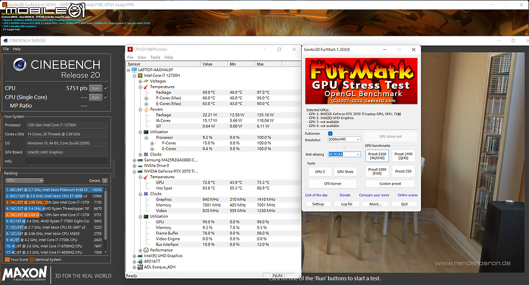Collapse the LAPTOP-4AOH4L8P tree node

point(129,70)
